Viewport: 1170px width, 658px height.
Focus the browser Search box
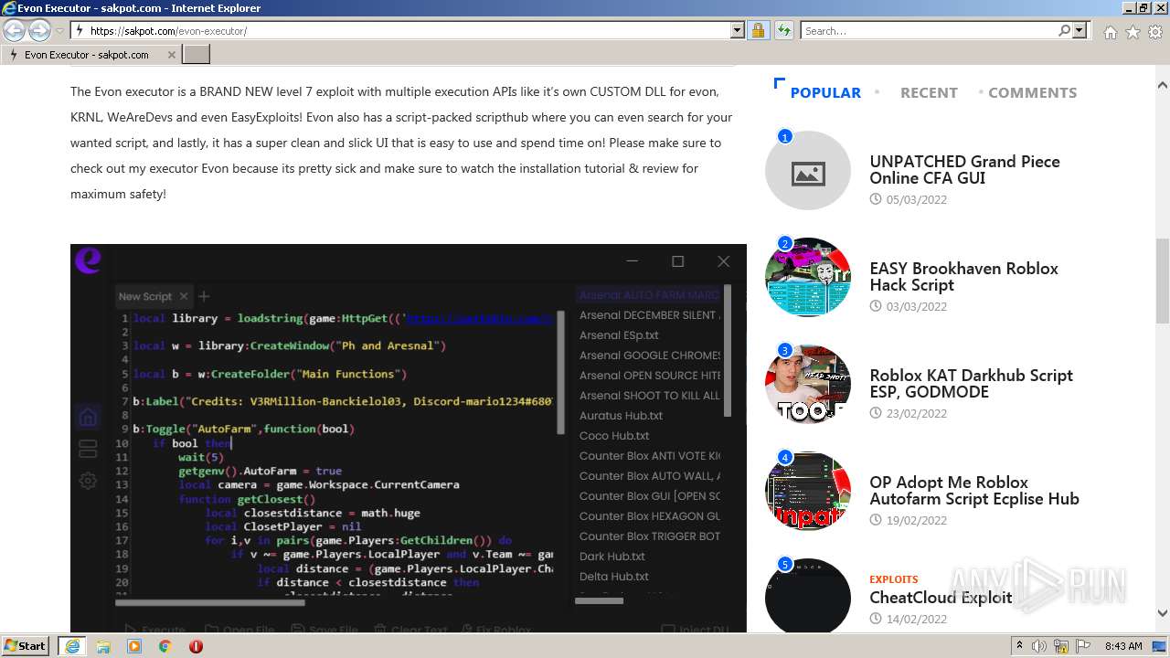(x=929, y=30)
